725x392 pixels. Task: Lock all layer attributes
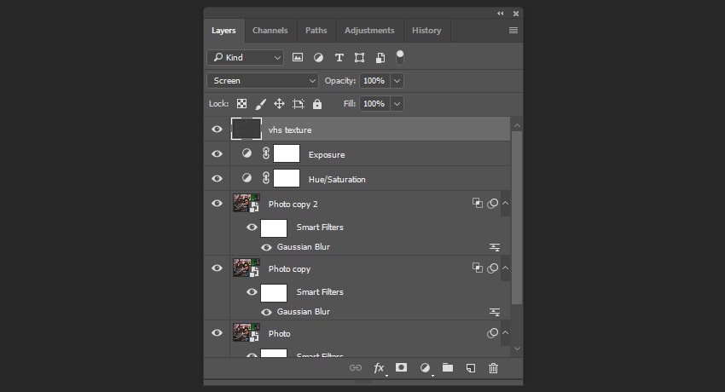(x=317, y=104)
